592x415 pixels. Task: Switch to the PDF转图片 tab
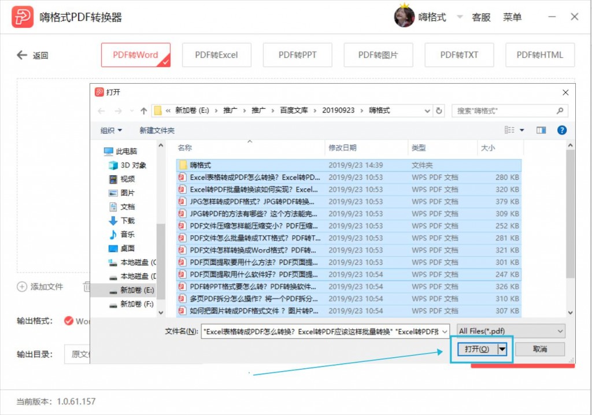click(378, 55)
